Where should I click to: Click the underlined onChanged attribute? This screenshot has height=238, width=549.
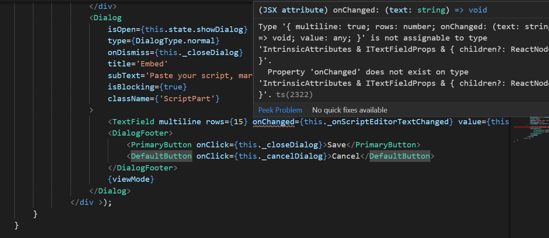coord(274,121)
